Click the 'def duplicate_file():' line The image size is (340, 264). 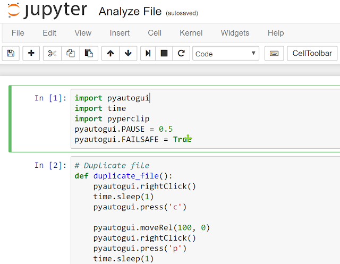coord(123,176)
